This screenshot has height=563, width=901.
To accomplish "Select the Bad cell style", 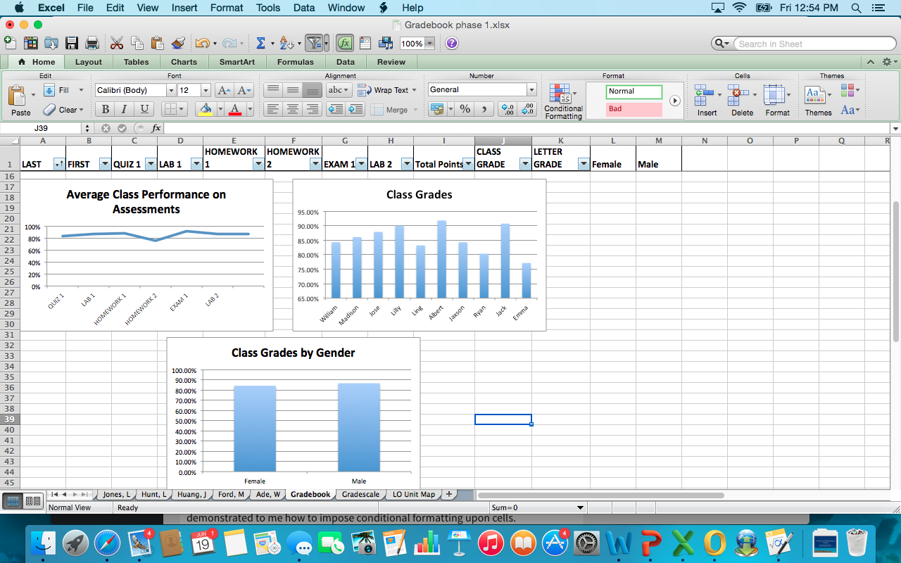I will [634, 109].
